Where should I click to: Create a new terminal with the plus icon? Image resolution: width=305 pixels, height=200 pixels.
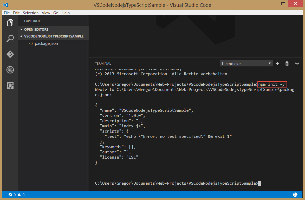(x=277, y=63)
